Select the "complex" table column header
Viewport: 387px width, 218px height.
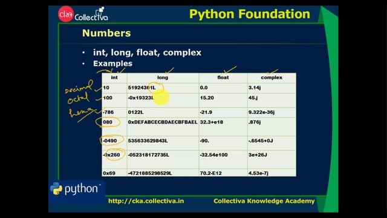click(x=272, y=78)
